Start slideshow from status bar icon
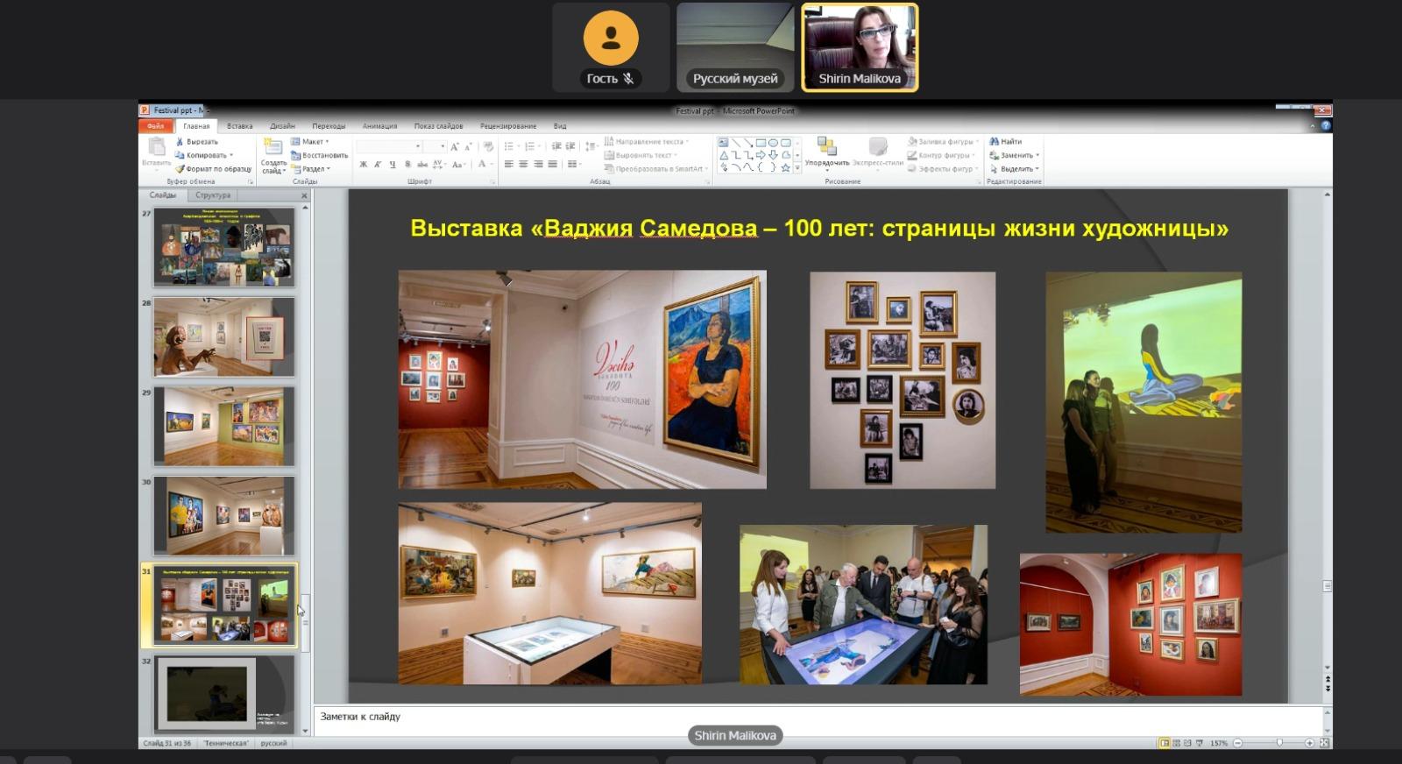Image resolution: width=1402 pixels, height=764 pixels. (x=1200, y=743)
